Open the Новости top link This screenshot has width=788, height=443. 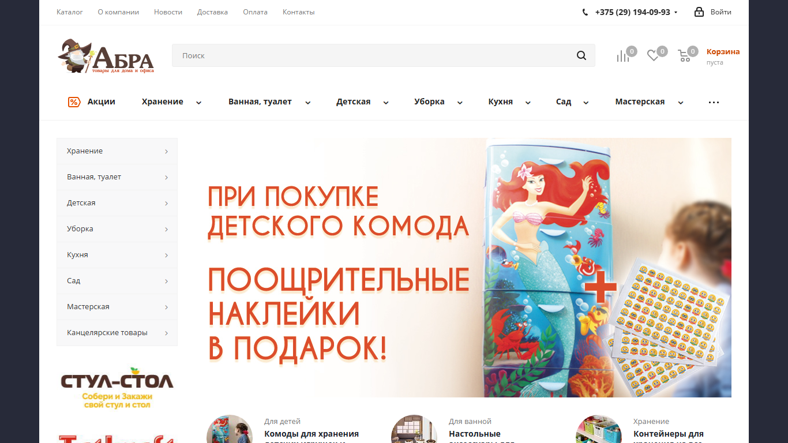click(168, 12)
